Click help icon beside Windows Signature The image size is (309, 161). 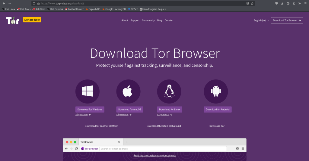click(90, 115)
